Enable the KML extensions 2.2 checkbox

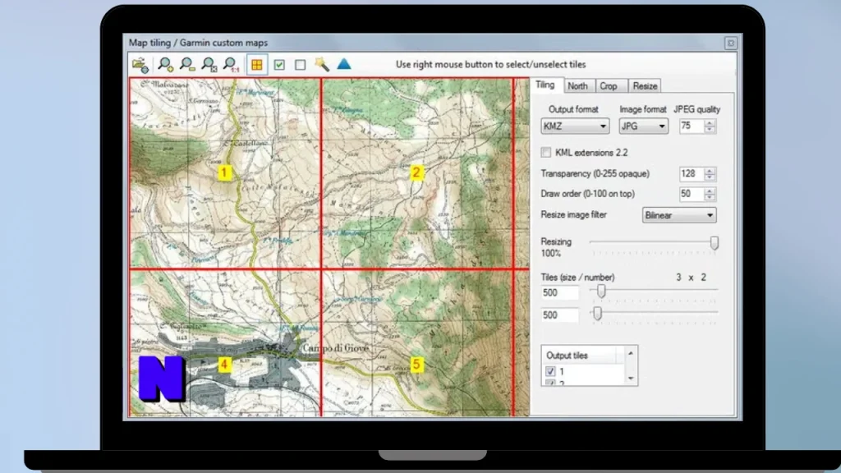(x=545, y=152)
